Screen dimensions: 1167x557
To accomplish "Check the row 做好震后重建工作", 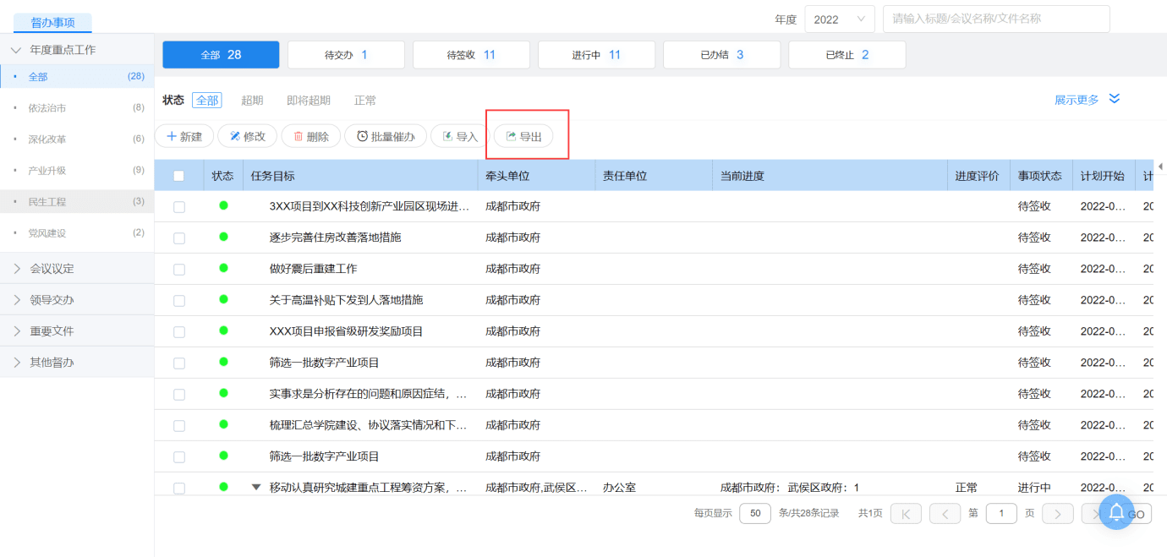I will tap(178, 270).
